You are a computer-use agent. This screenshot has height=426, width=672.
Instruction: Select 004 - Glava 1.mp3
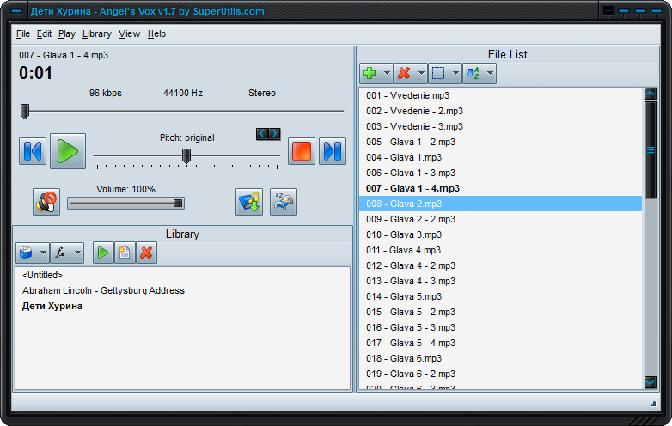[500, 157]
